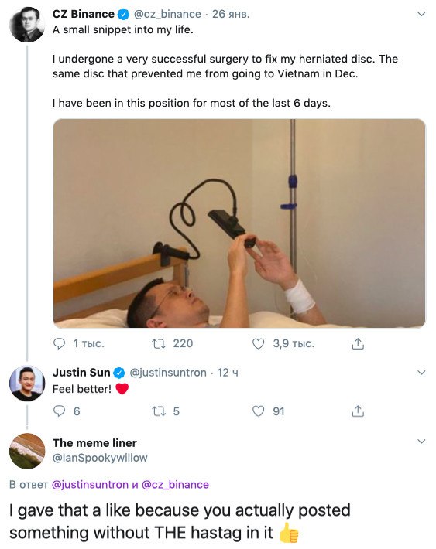The image size is (436, 549).
Task: Open Justin Sun tweet options chevron
Action: click(x=421, y=373)
